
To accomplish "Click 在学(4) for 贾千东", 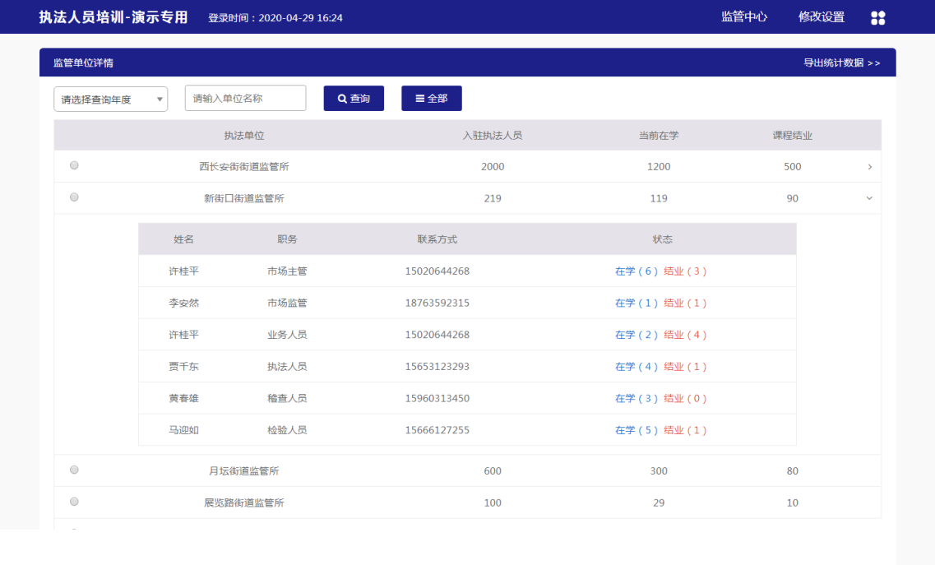I will (636, 366).
